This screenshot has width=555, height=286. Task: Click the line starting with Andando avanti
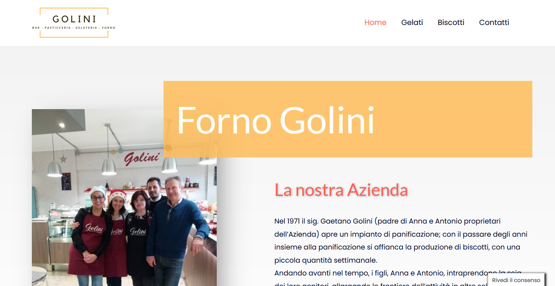coord(398,273)
